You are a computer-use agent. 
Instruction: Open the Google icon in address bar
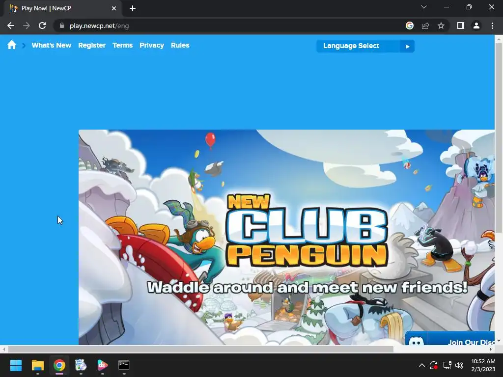pos(409,26)
